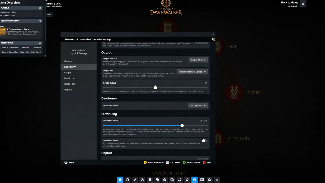Open Notes pencil icon in overlay toolbar
This screenshot has height=183, width=325.
[135, 180]
